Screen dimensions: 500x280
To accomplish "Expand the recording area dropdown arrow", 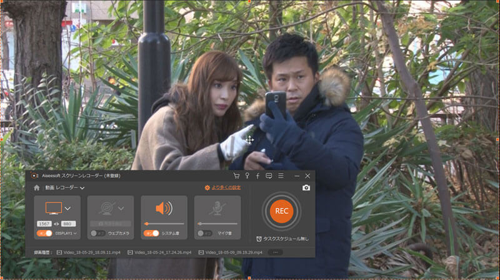I will coord(67,208).
